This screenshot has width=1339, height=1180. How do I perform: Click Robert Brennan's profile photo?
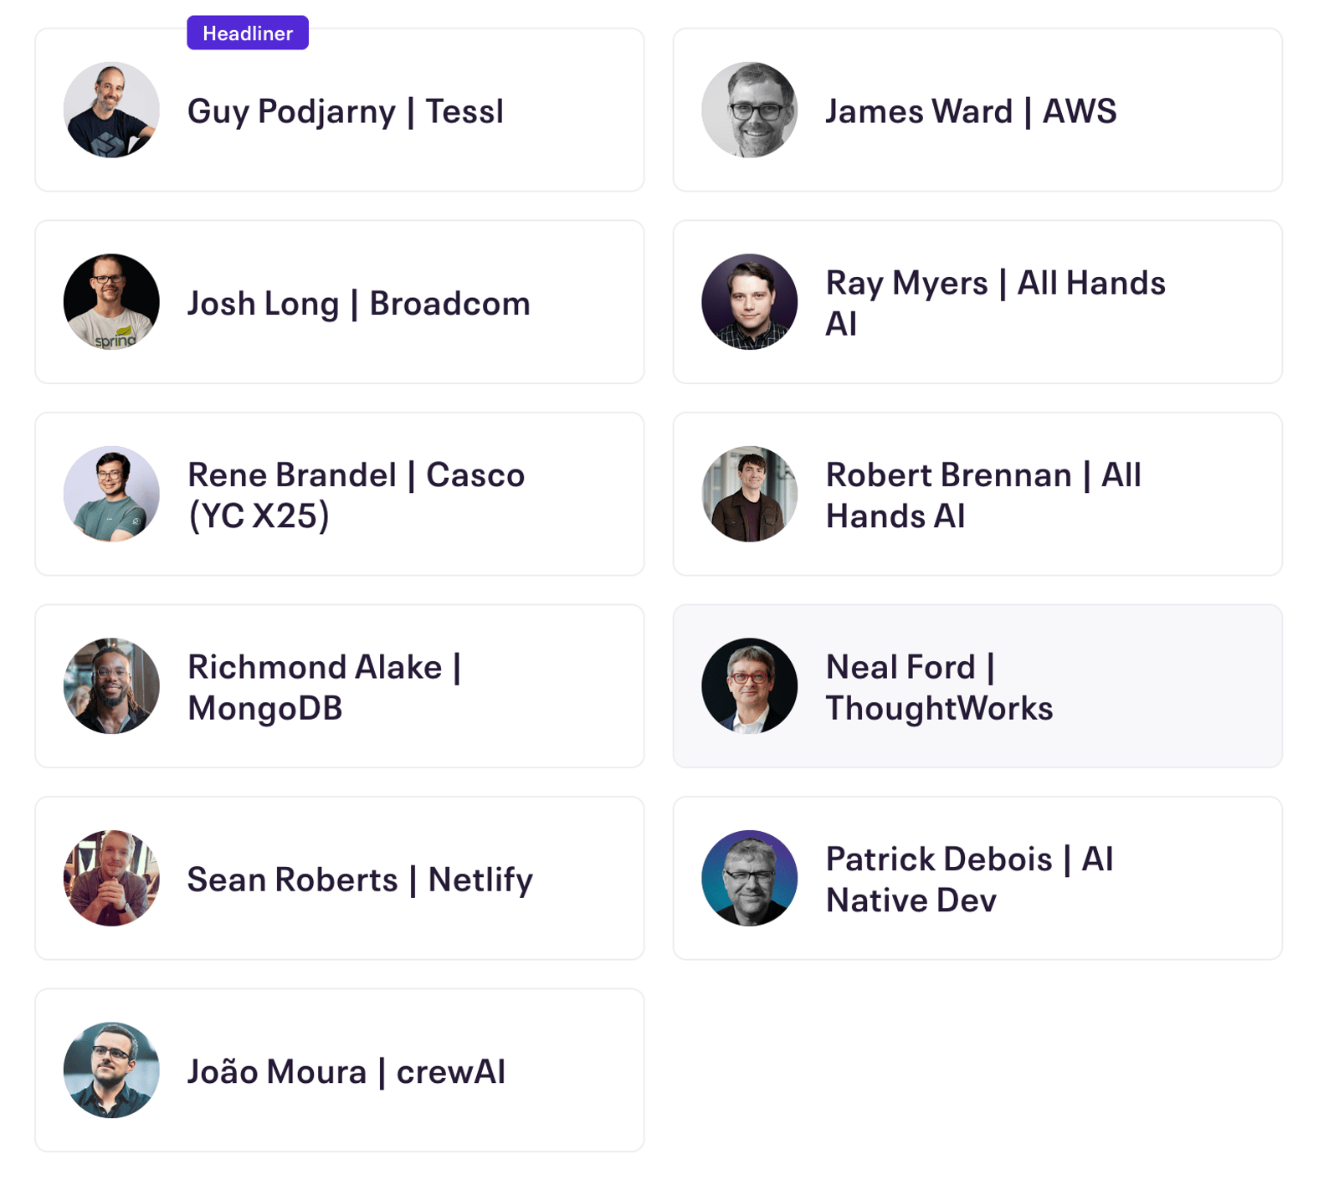point(749,494)
